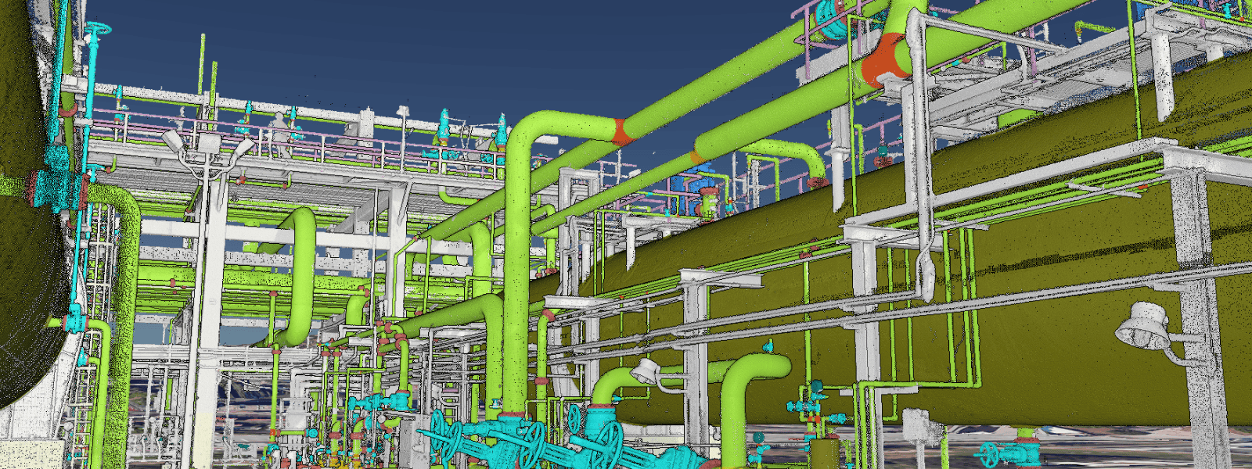Click the cyan handwheel valve at top left
Screen dimensions: 1252x469
[97, 31]
